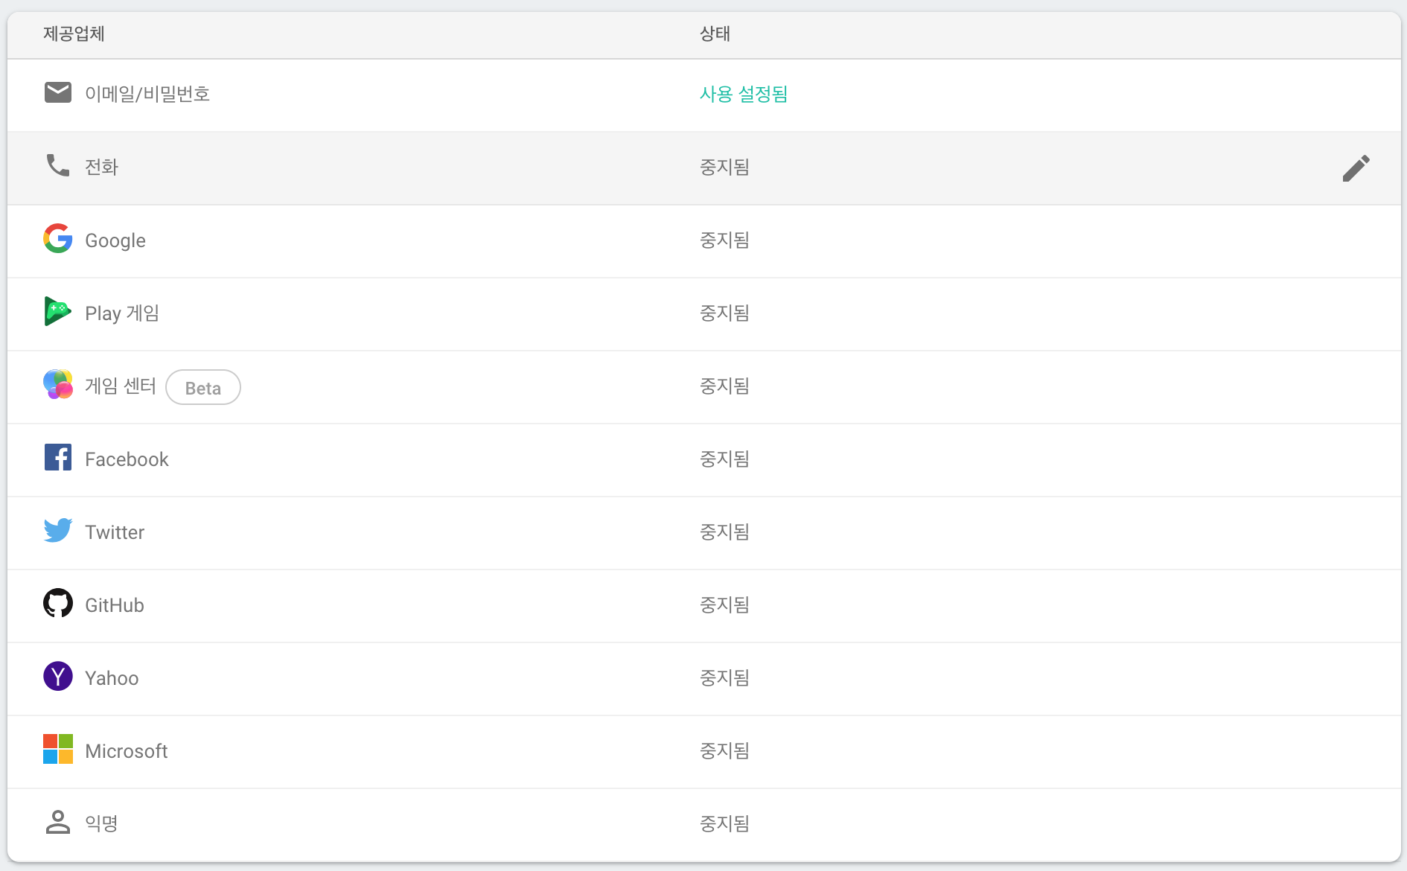This screenshot has width=1407, height=871.
Task: Select the 제공업체 column header
Action: pos(74,34)
